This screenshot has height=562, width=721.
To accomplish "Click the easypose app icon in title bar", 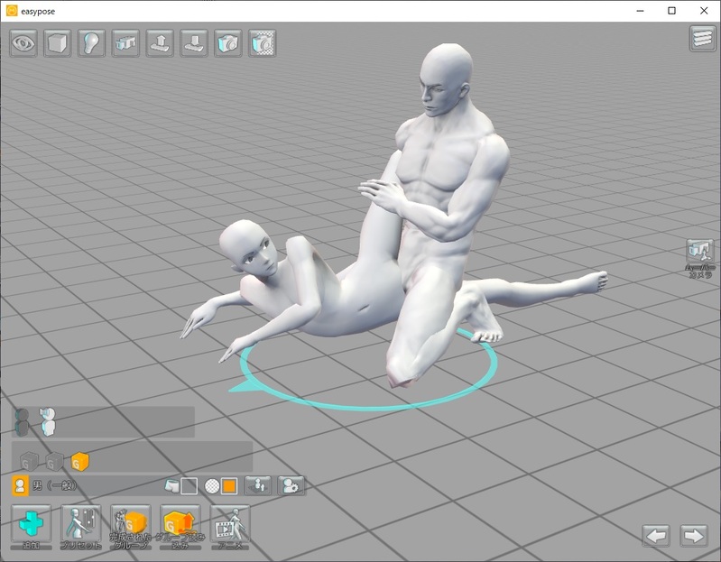I will click(12, 11).
